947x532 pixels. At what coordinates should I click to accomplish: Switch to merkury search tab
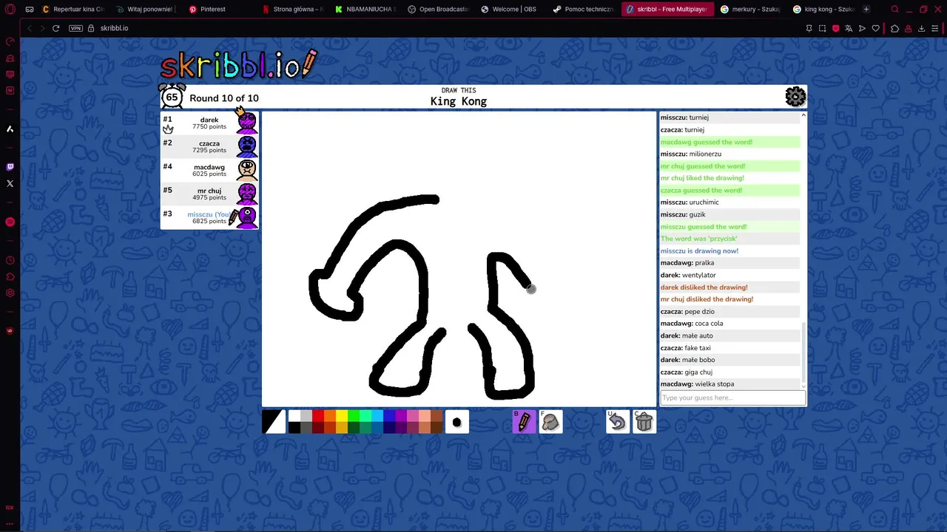pos(751,9)
